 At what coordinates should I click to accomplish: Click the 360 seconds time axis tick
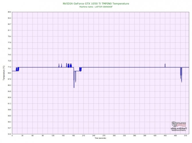click(134, 136)
